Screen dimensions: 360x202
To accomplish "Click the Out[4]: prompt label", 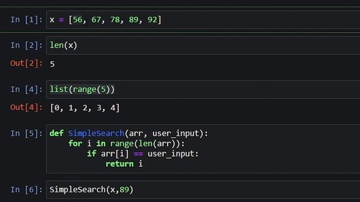I will click(26, 107).
